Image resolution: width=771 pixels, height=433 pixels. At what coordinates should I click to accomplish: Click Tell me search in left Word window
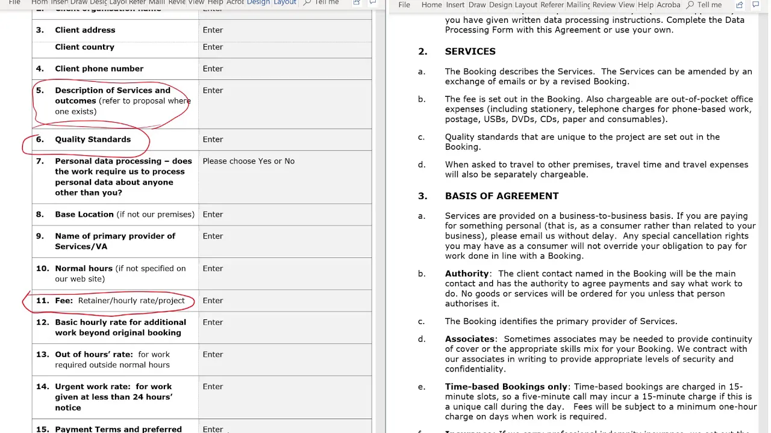click(x=321, y=3)
